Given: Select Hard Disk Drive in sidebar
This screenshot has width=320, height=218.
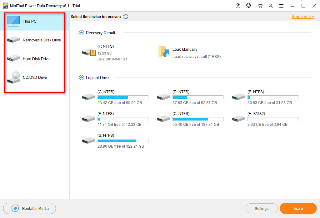Looking at the screenshot, I should (35, 59).
